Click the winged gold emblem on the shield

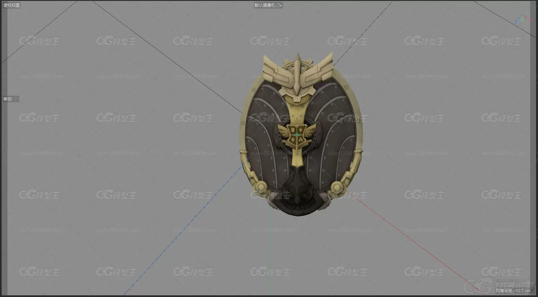click(297, 135)
